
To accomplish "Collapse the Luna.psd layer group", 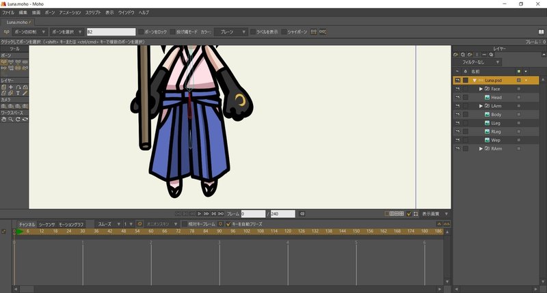I will pyautogui.click(x=475, y=81).
